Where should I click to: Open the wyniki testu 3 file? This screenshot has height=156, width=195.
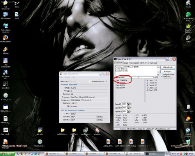coord(143,143)
